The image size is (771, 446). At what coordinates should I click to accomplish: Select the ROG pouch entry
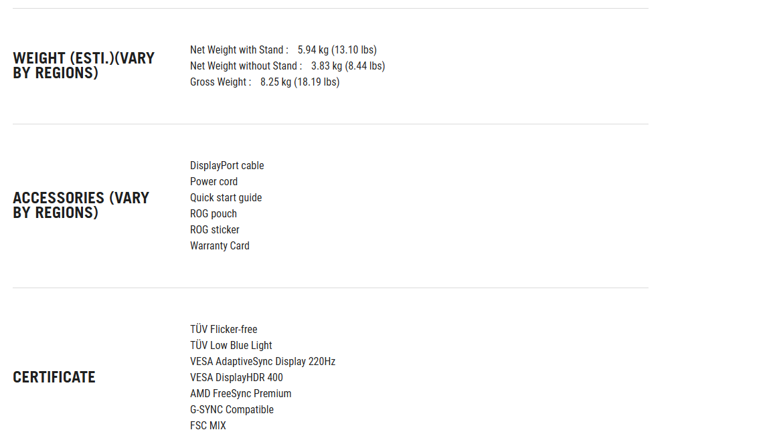pyautogui.click(x=213, y=214)
